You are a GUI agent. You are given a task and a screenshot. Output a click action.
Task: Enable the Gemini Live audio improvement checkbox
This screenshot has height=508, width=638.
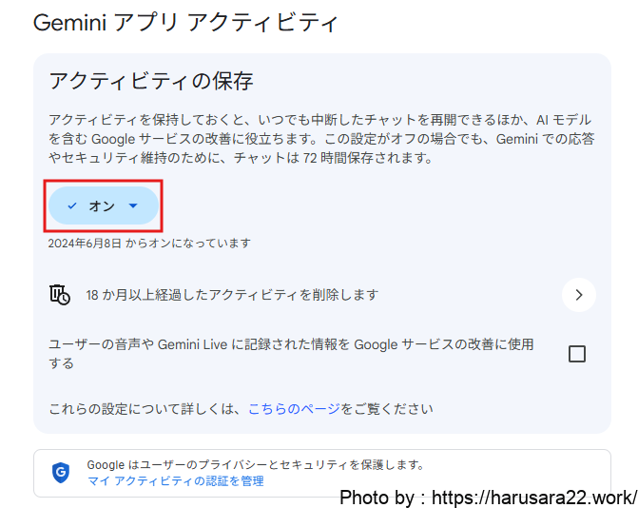(x=576, y=354)
